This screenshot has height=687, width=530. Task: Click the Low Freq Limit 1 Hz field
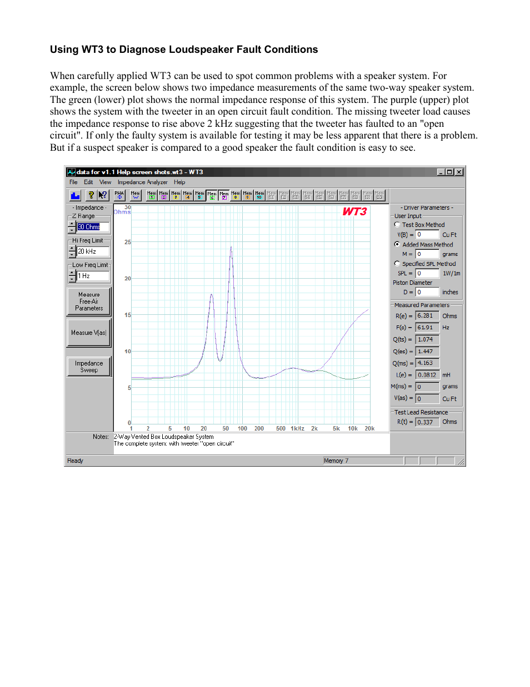tap(93, 276)
